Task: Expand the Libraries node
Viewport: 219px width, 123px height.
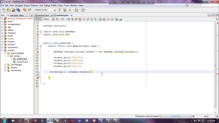Action: point(5,68)
